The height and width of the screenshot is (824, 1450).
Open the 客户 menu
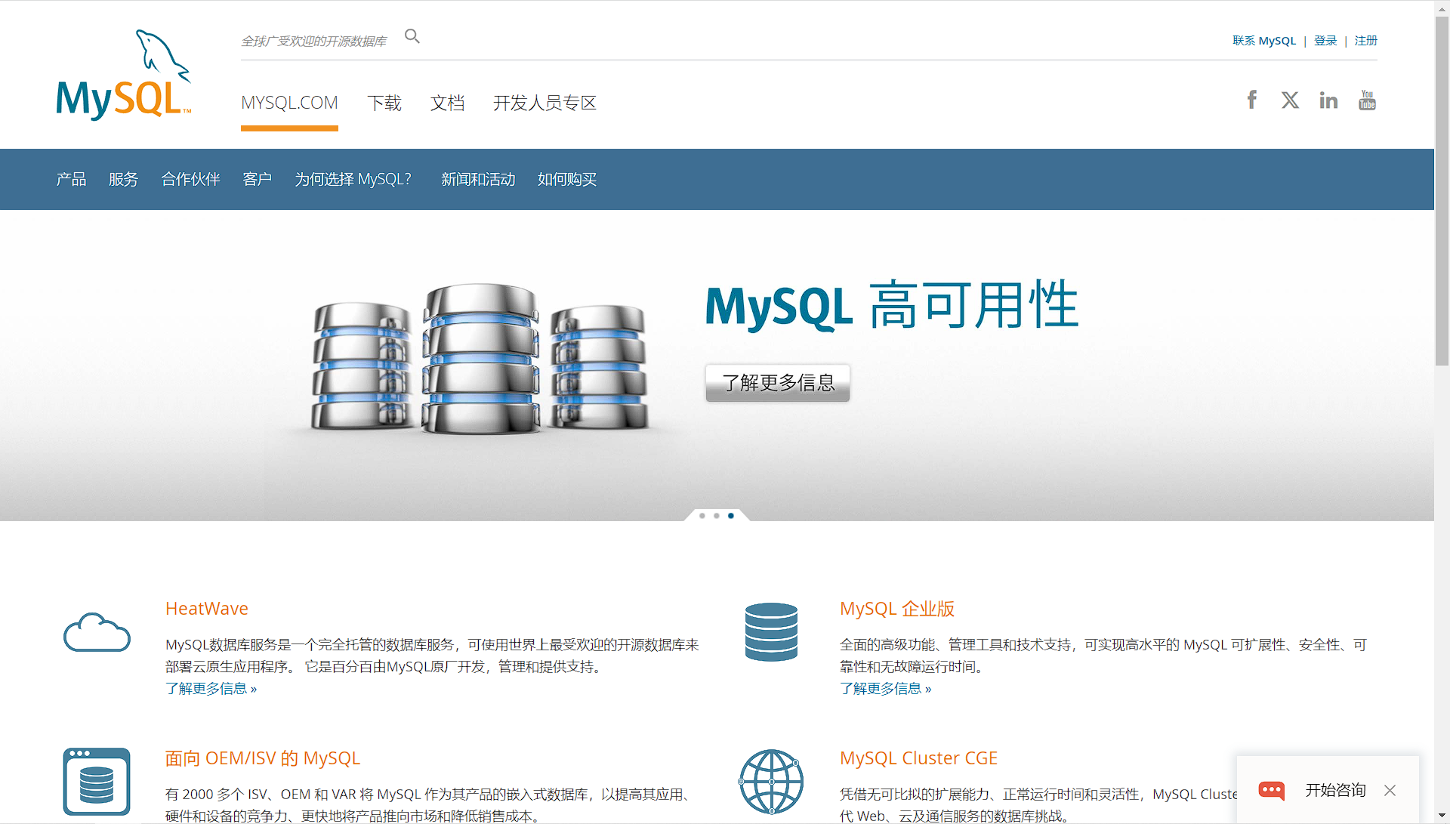tap(257, 179)
